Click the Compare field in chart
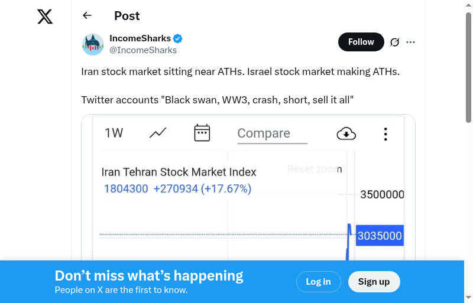Viewport: 473px width, 303px height. pyautogui.click(x=272, y=134)
